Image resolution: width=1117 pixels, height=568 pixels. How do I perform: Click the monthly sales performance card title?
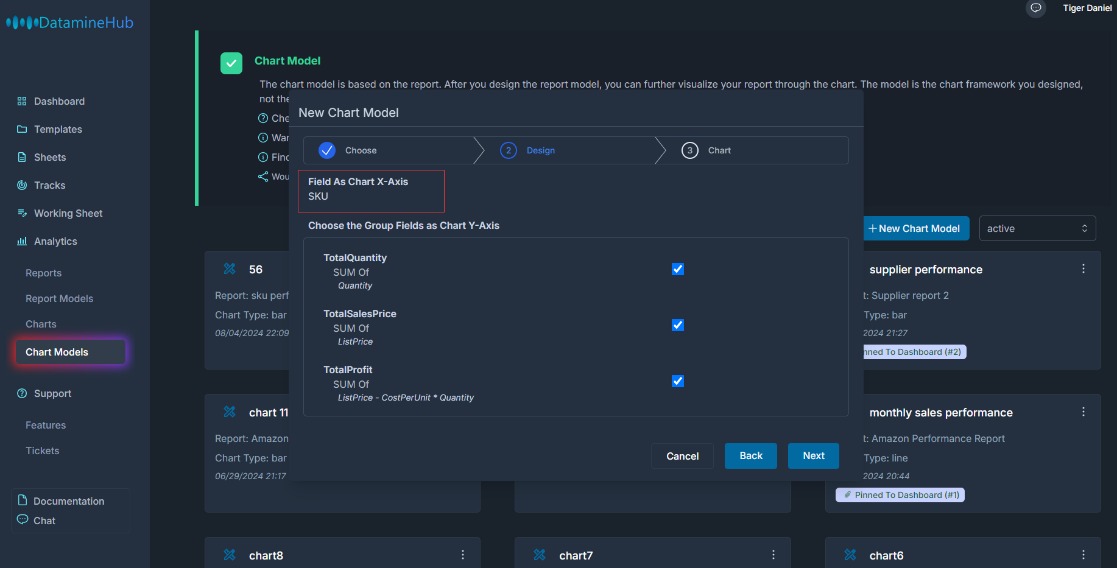tap(941, 413)
